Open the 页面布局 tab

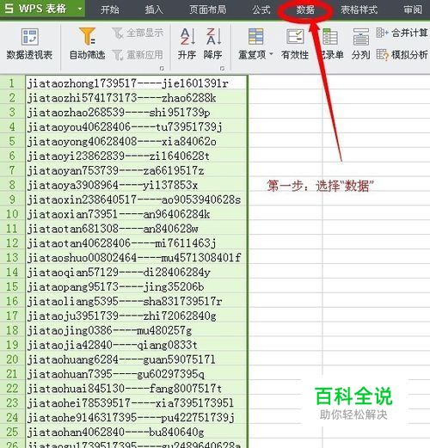208,9
